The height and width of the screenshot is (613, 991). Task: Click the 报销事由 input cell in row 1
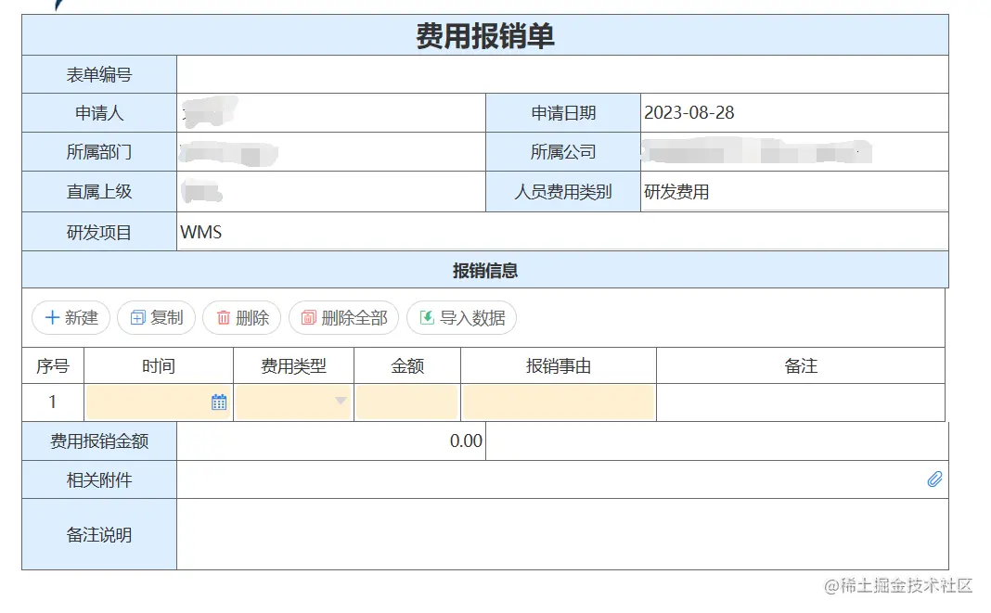(559, 402)
